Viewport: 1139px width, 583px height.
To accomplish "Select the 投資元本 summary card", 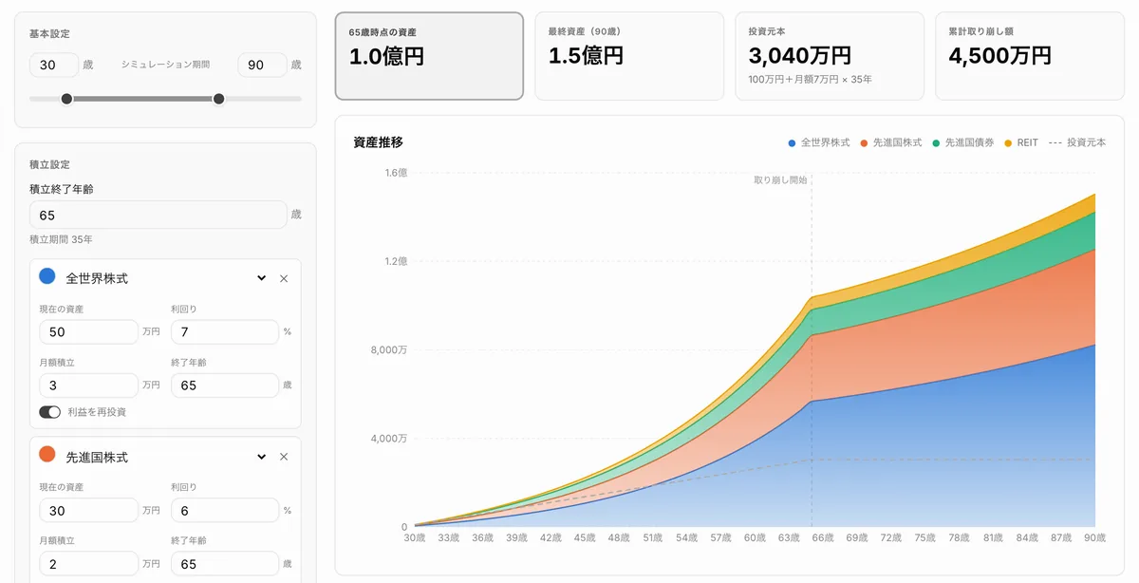I will click(830, 56).
